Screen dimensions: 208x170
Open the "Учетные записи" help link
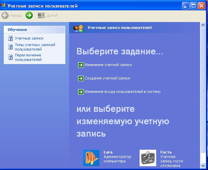coord(29,38)
